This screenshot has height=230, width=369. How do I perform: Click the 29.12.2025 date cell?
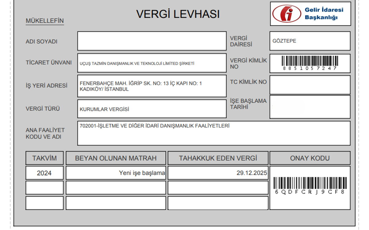tap(218, 173)
